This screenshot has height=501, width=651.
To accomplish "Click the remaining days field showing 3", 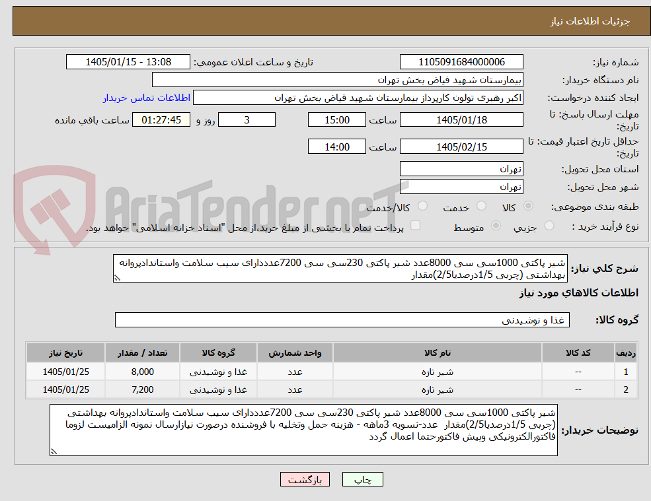I will [x=247, y=120].
